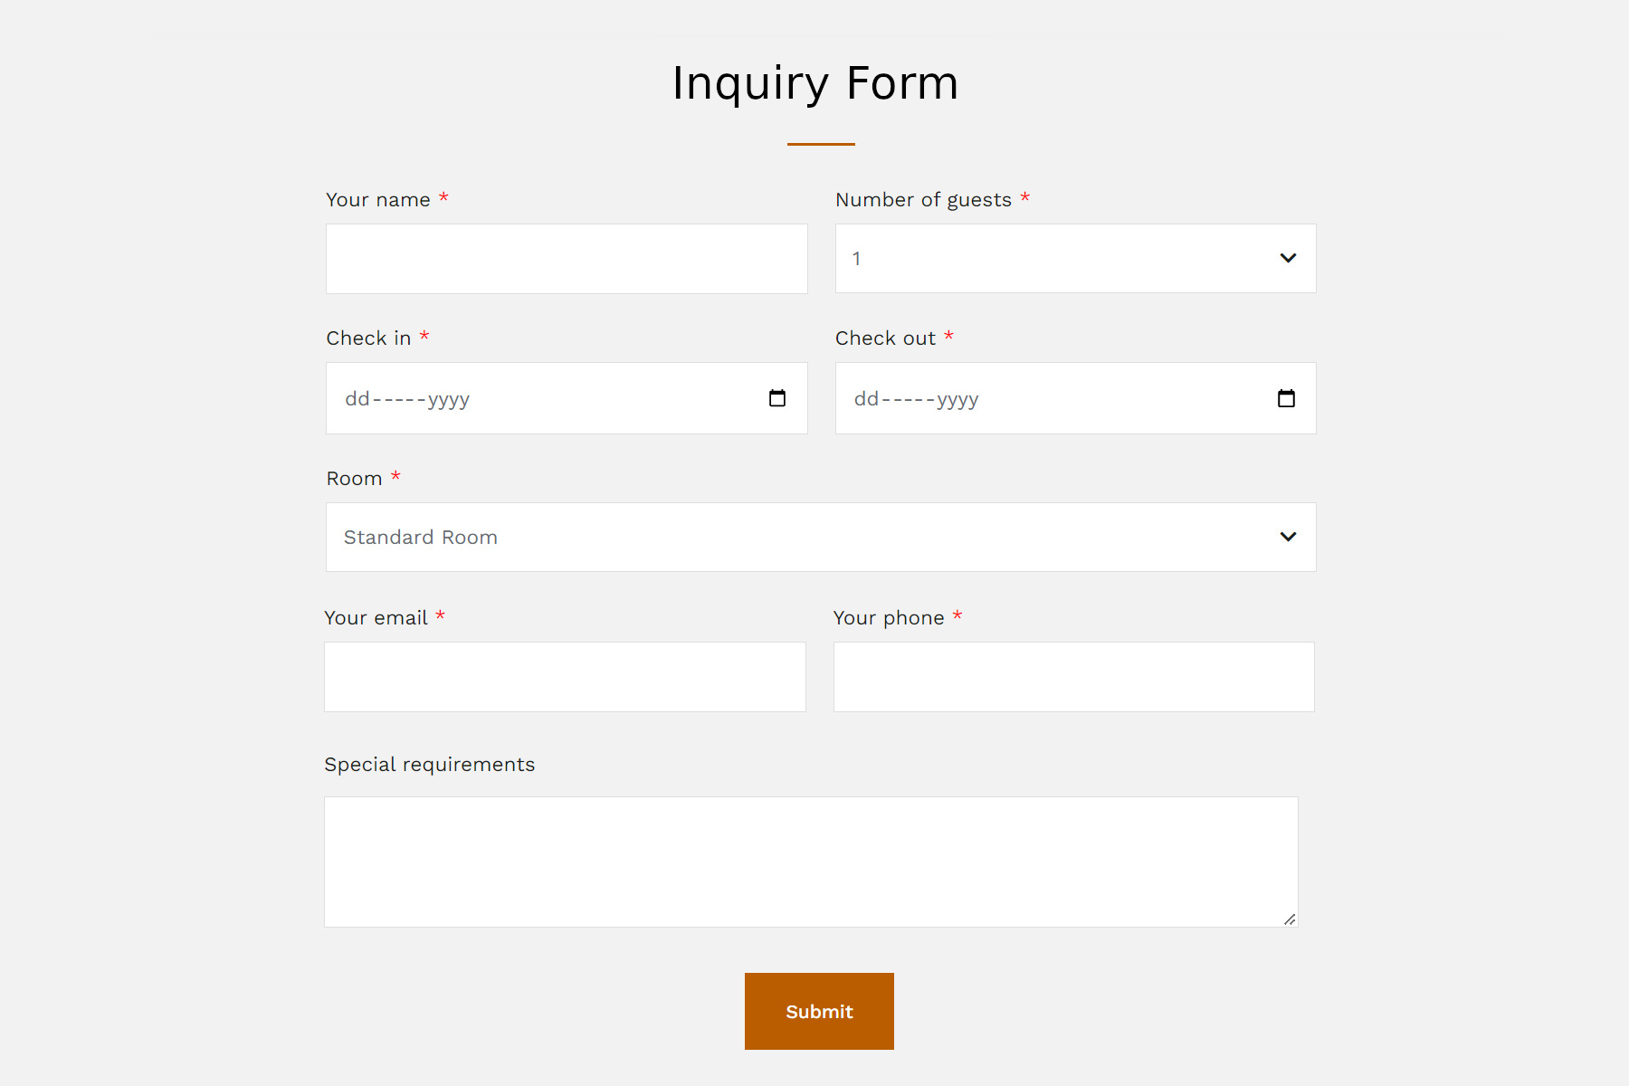
Task: Click the Check in date text area
Action: pyautogui.click(x=407, y=399)
